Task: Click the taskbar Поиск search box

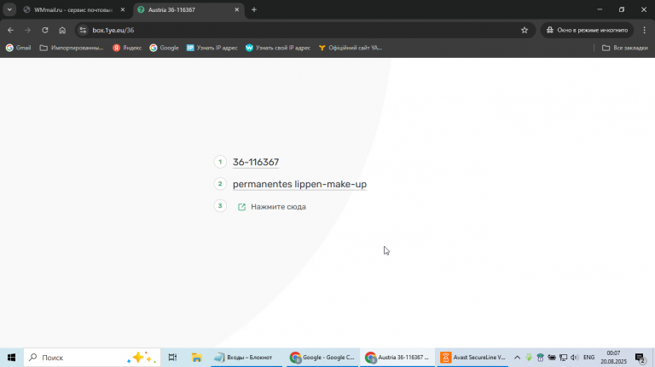Action: pyautogui.click(x=92, y=358)
